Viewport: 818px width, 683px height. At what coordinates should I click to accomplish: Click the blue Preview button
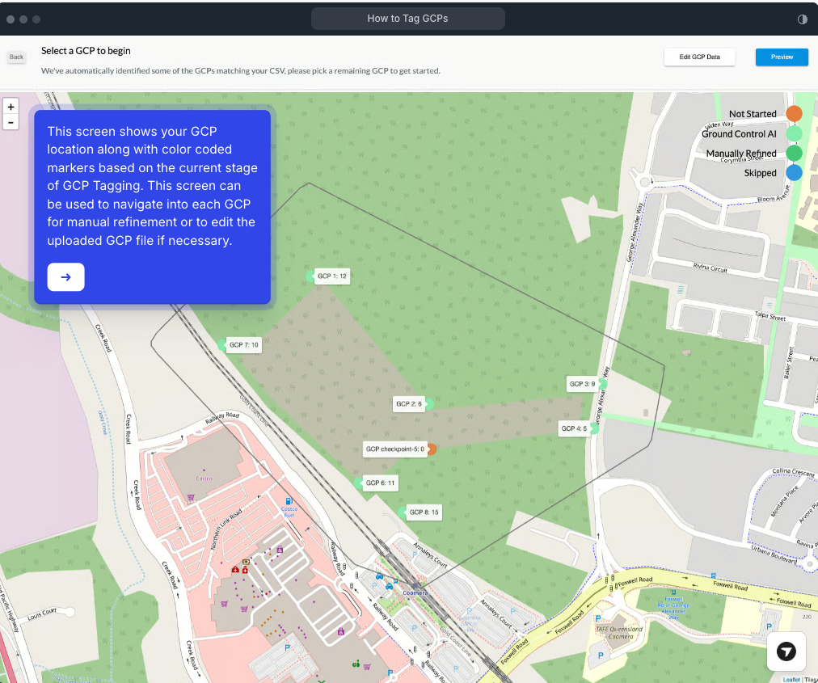(x=781, y=57)
